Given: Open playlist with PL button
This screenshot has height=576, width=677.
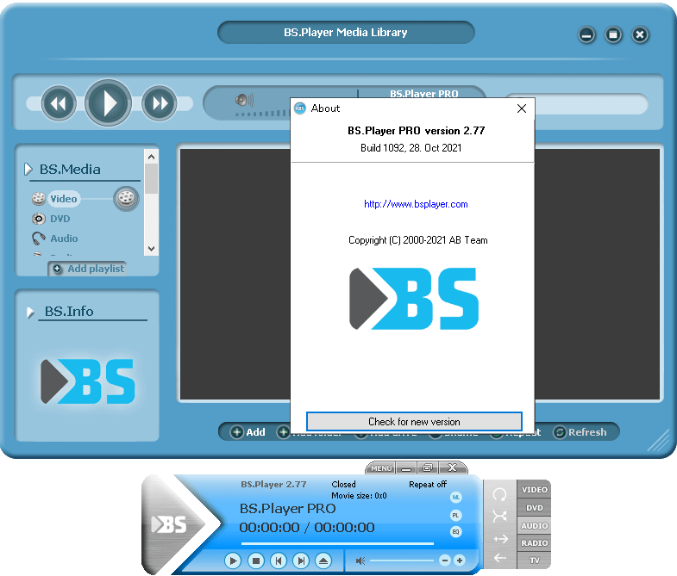Looking at the screenshot, I should pyautogui.click(x=456, y=515).
